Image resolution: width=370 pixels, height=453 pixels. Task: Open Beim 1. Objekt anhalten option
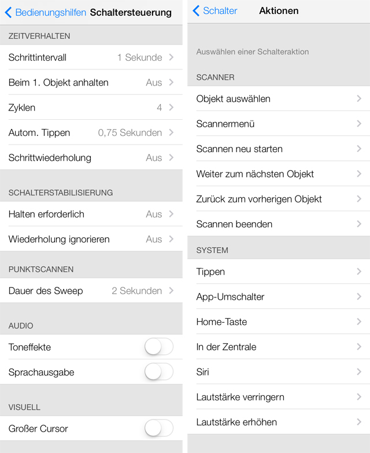[x=91, y=82]
